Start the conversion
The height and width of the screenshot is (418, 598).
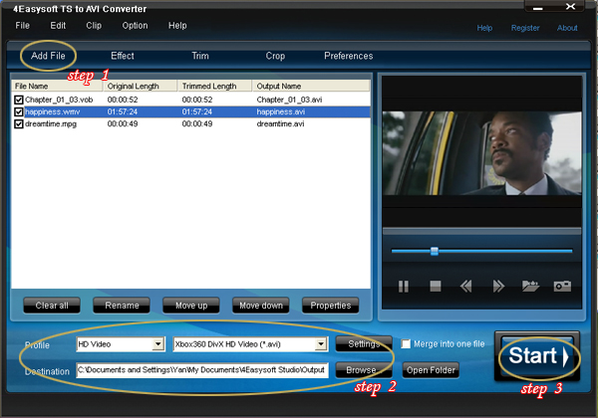pyautogui.click(x=537, y=356)
